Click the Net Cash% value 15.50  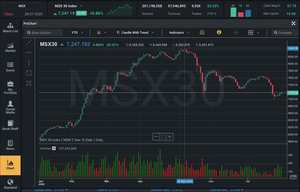tap(291, 13)
